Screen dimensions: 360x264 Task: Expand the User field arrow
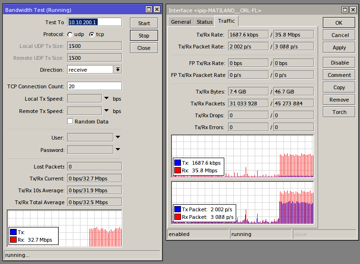click(118, 137)
